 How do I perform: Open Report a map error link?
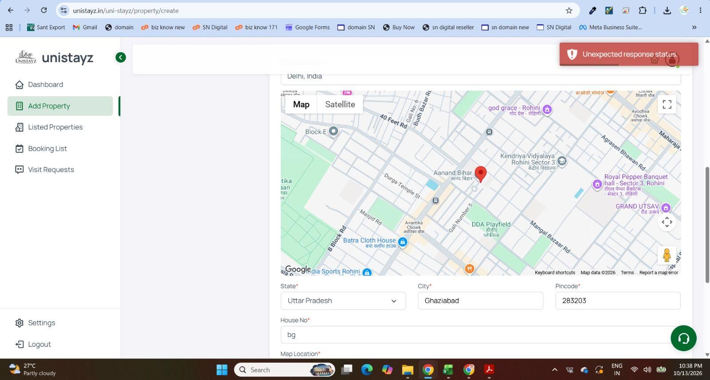point(659,273)
